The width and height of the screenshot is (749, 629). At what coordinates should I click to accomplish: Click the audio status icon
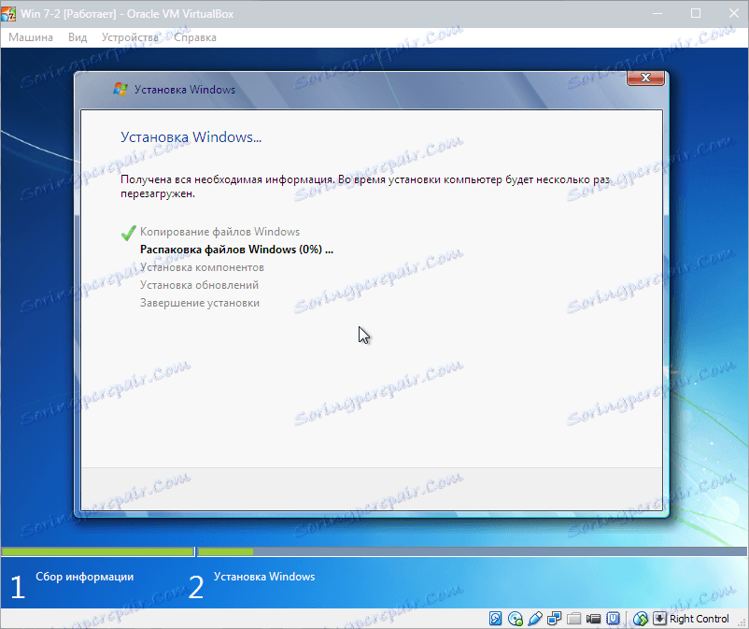pos(535,619)
